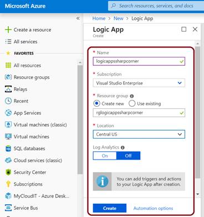
Task: Click the Create button
Action: tap(110, 208)
